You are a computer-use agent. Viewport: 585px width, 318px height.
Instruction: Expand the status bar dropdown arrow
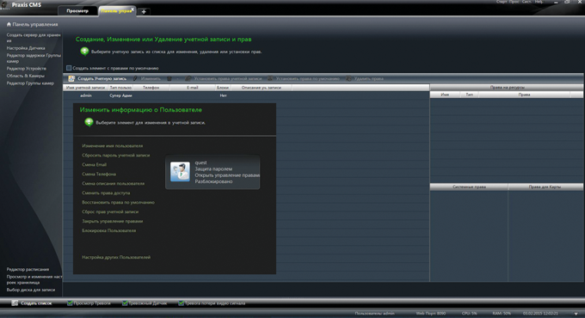(576, 314)
